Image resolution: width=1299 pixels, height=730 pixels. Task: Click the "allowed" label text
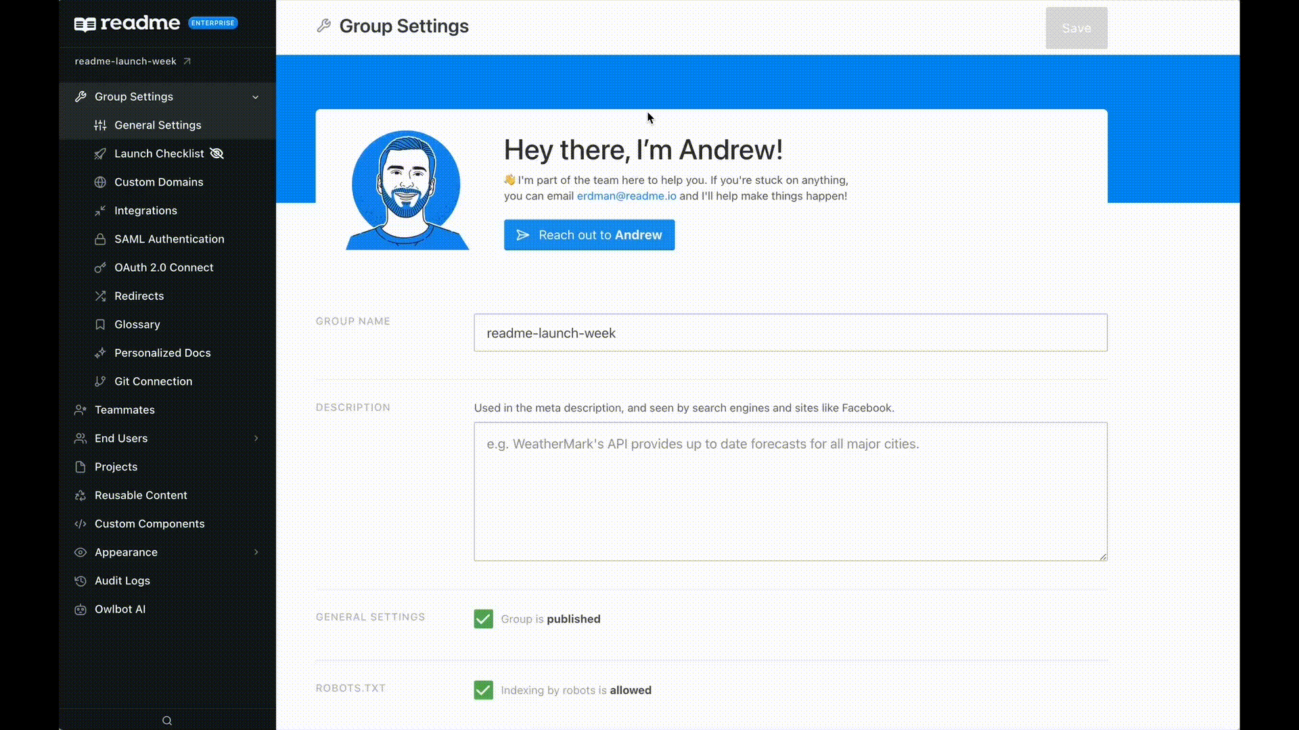tap(631, 690)
